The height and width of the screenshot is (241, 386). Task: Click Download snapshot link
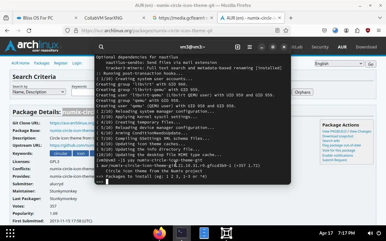click(x=338, y=136)
